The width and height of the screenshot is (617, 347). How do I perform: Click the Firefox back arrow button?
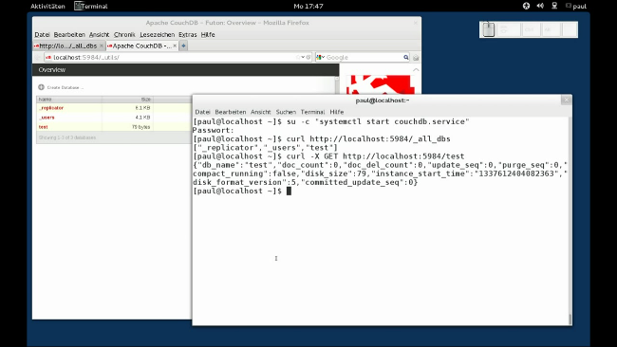38,58
